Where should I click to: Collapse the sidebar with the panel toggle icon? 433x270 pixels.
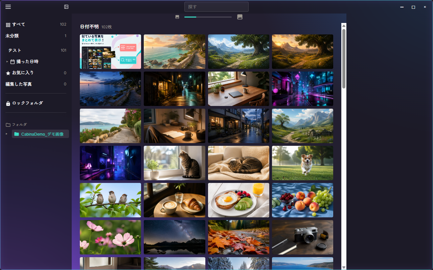pos(66,7)
